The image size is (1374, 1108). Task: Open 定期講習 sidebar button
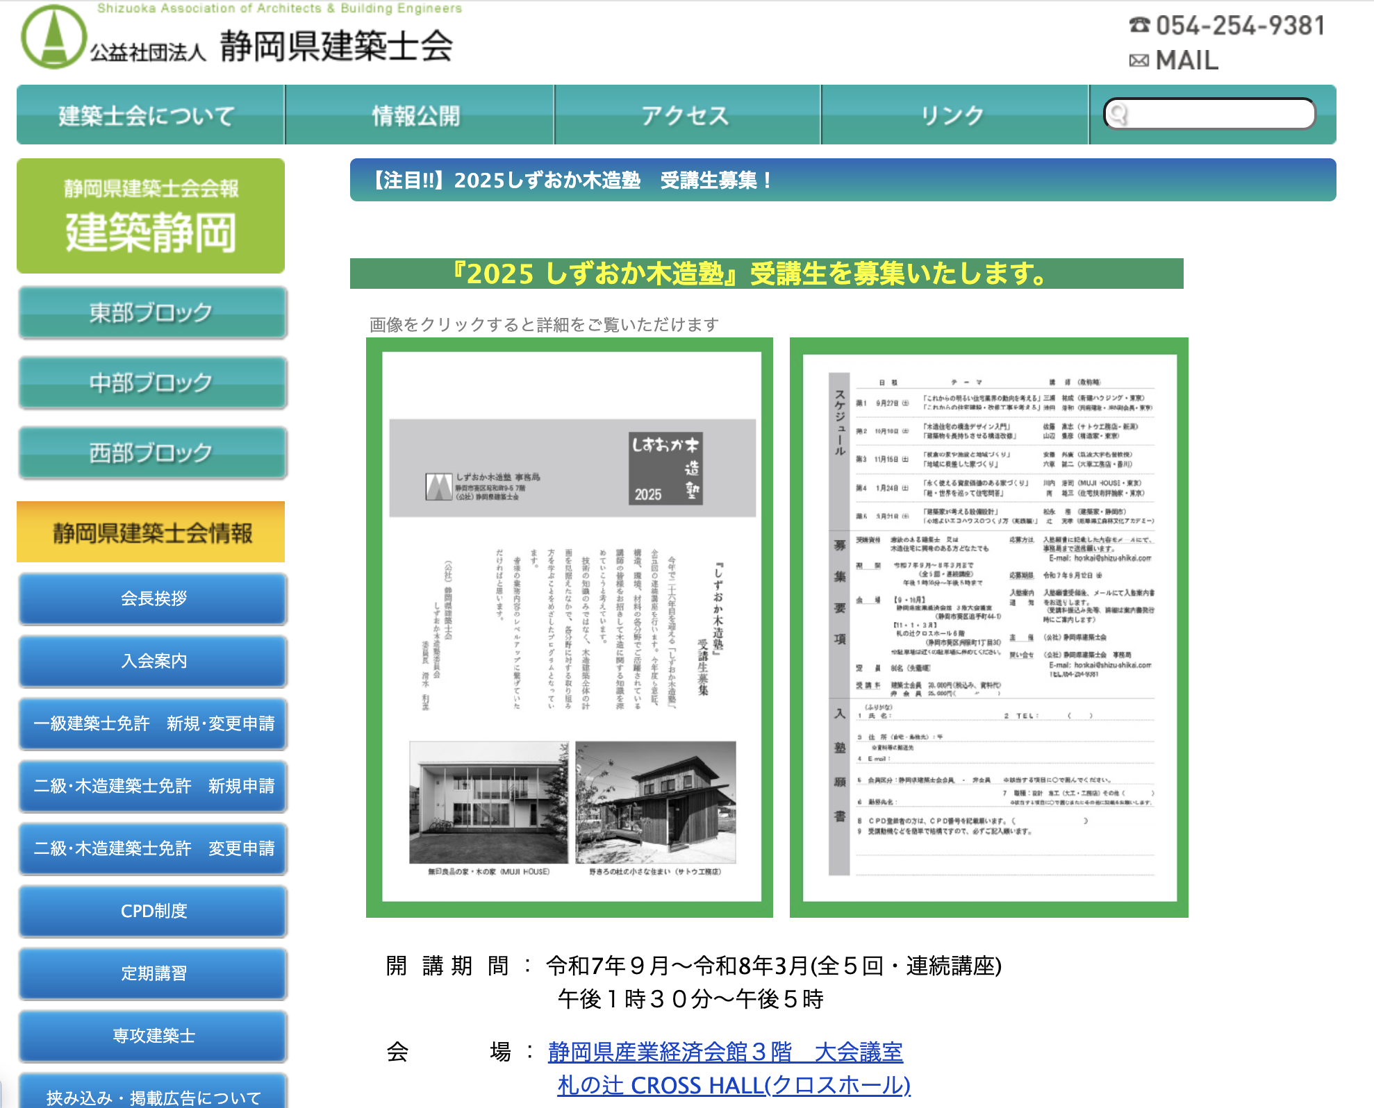tap(153, 973)
